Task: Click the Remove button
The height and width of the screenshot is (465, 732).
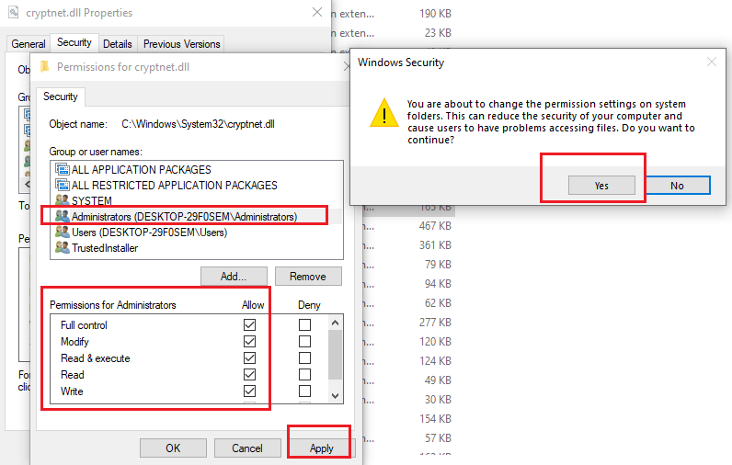Action: pyautogui.click(x=308, y=276)
